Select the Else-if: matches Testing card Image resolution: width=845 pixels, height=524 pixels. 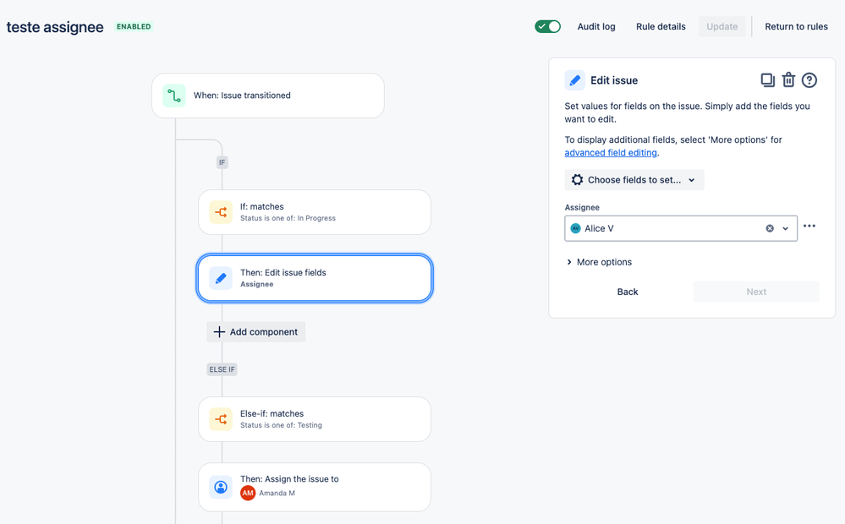coord(315,419)
